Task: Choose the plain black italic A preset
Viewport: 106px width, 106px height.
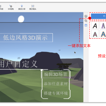Action: click(95, 25)
